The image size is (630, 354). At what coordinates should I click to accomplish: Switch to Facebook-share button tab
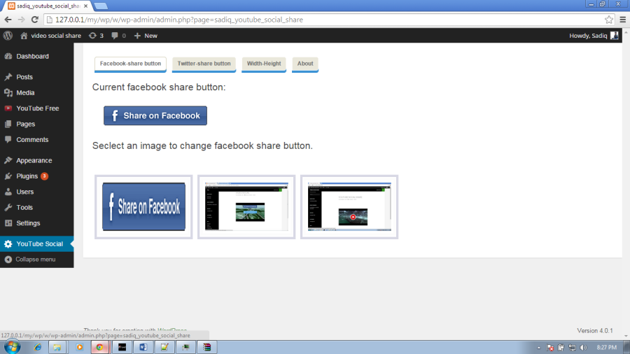130,64
